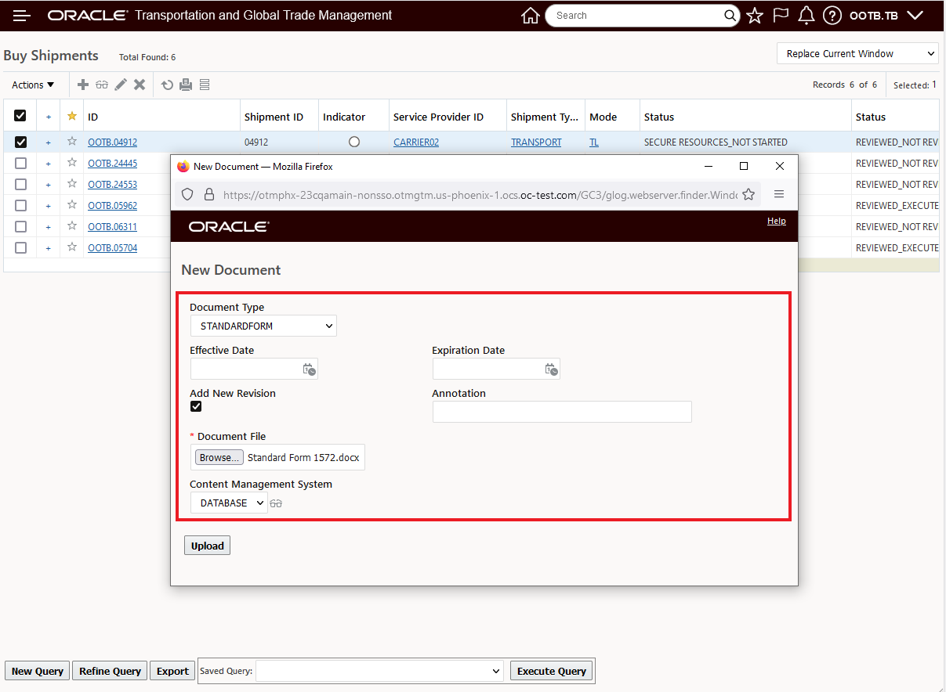
Task: Sort by the ID column header
Action: pyautogui.click(x=92, y=117)
